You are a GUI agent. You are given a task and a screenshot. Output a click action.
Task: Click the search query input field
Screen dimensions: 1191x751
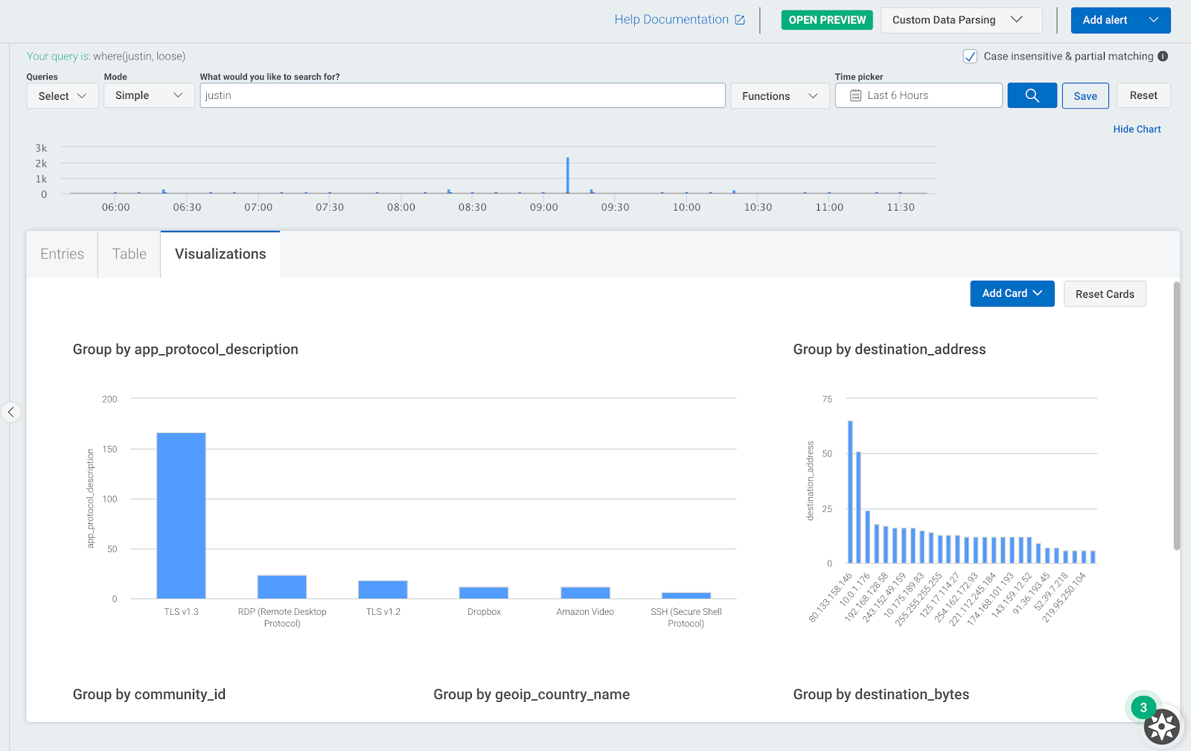tap(462, 95)
